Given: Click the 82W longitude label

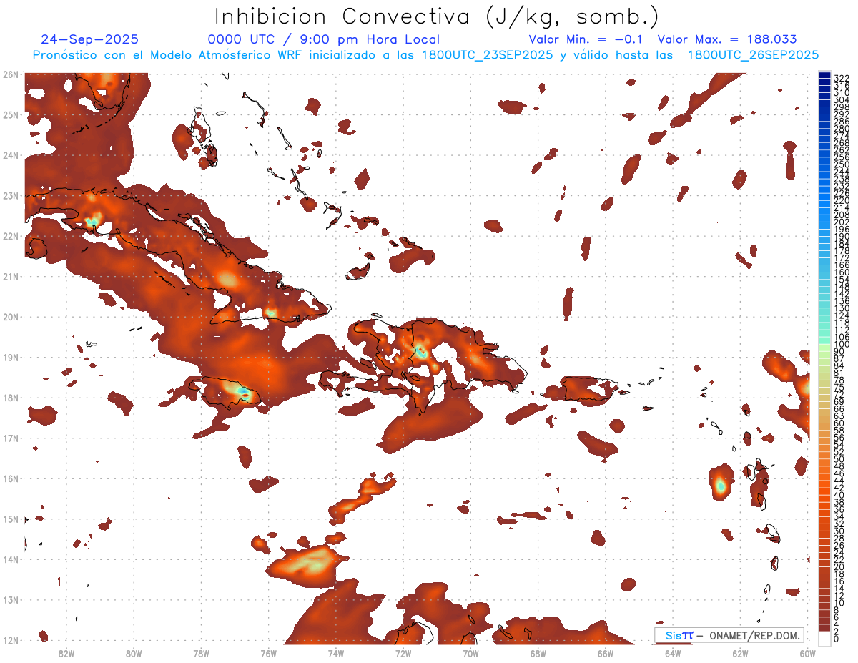Looking at the screenshot, I should pyautogui.click(x=66, y=653).
